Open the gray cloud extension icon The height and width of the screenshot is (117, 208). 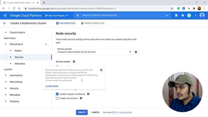tap(189, 8)
